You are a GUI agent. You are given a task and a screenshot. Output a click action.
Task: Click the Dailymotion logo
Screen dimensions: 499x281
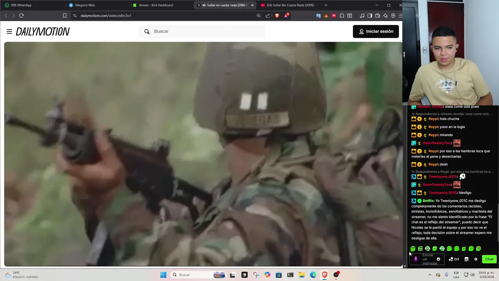42,32
